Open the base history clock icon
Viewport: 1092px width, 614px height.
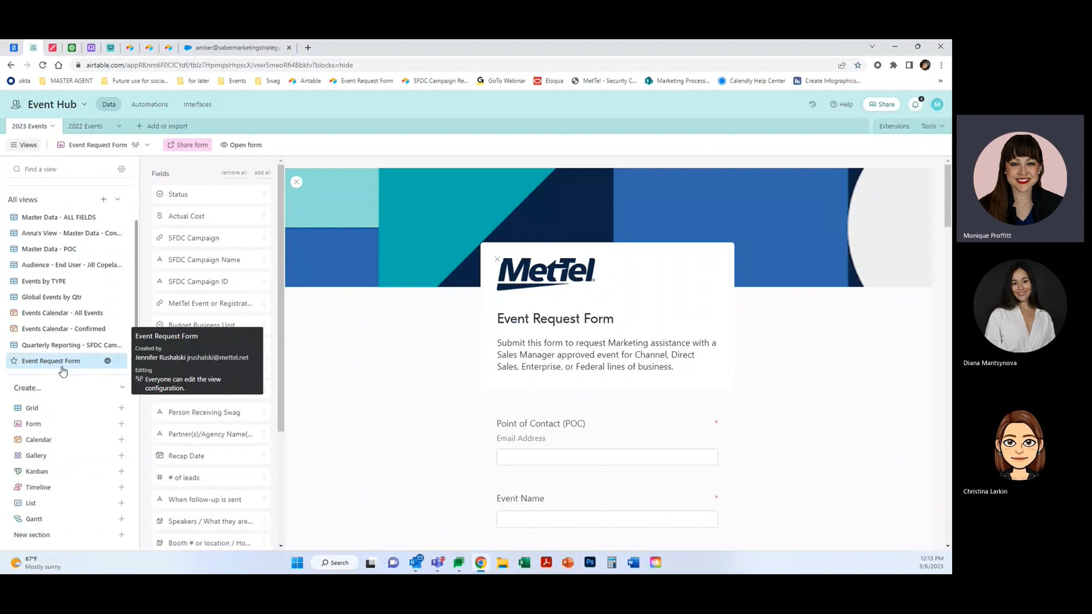pos(812,104)
